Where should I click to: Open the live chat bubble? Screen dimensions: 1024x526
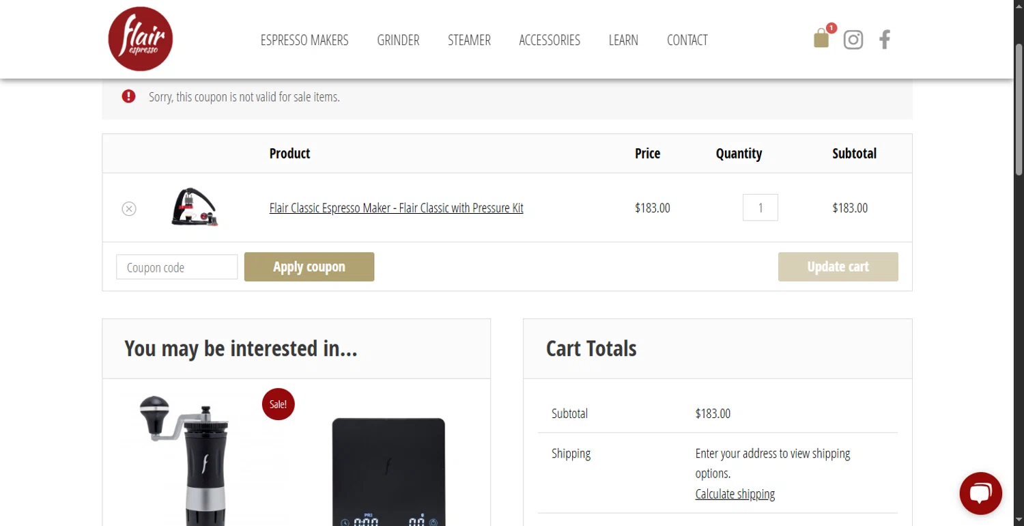coord(980,493)
